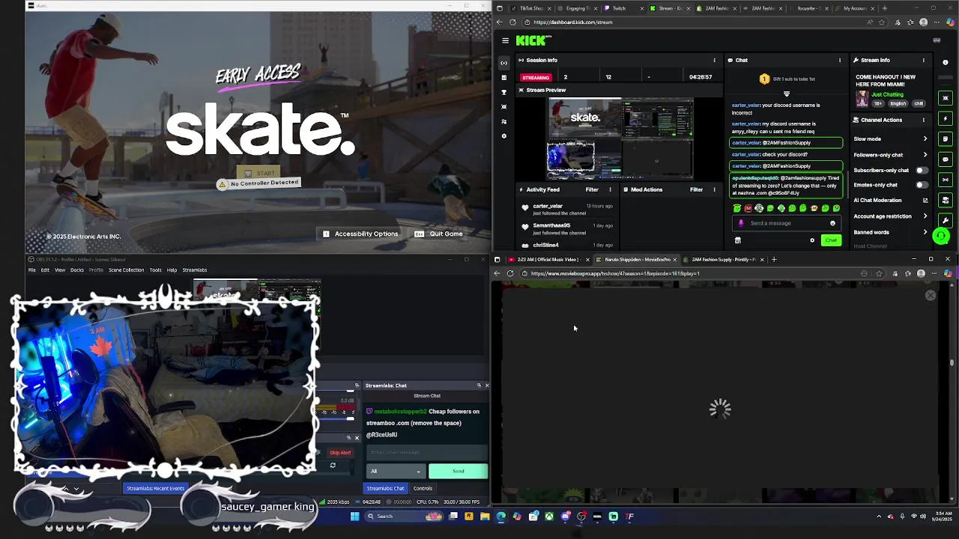This screenshot has height=539, width=959.
Task: Open OBS Scene Collection menu
Action: coord(126,270)
